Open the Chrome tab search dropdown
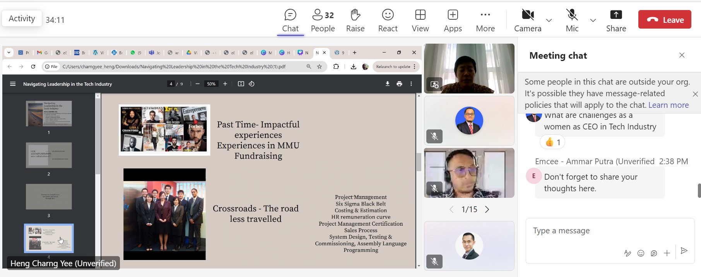Image resolution: width=701 pixels, height=277 pixels. pyautogui.click(x=9, y=53)
